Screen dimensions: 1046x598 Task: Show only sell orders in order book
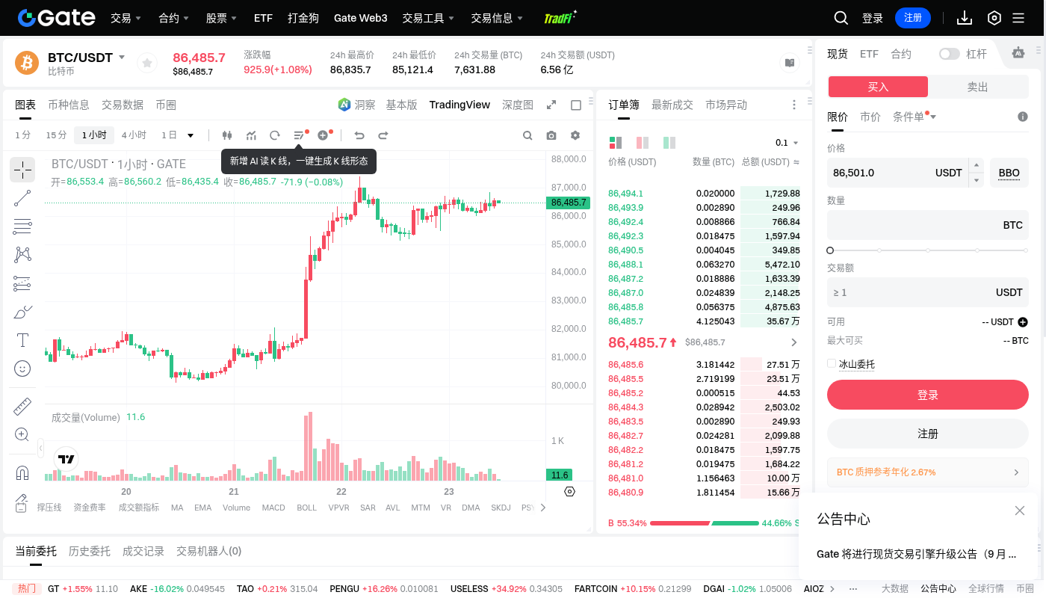tap(643, 142)
